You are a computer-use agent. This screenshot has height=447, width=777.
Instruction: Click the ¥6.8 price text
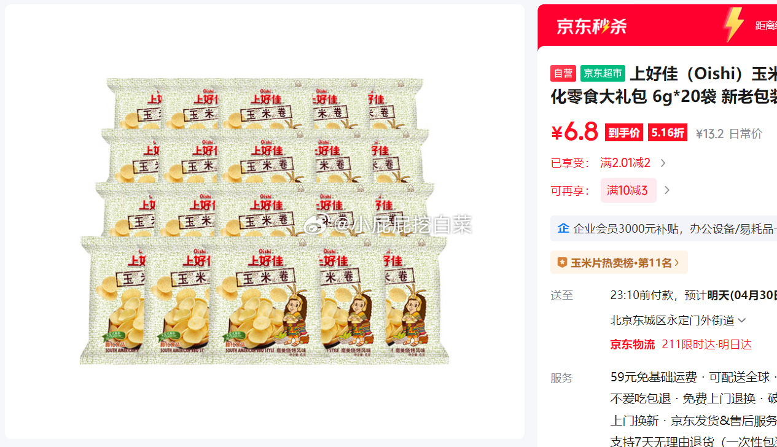(574, 132)
